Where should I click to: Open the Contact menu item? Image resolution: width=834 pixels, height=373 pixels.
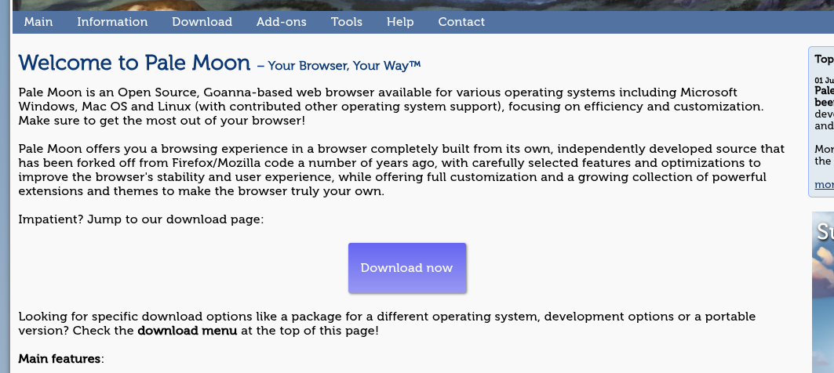[x=461, y=22]
